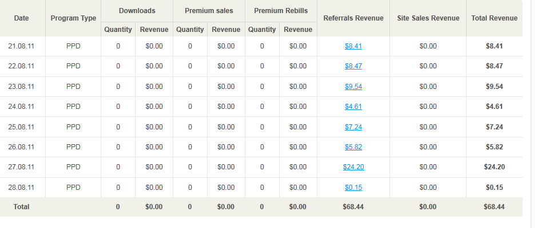
Task: Open the $0.15 referrals revenue link
Action: click(x=353, y=188)
